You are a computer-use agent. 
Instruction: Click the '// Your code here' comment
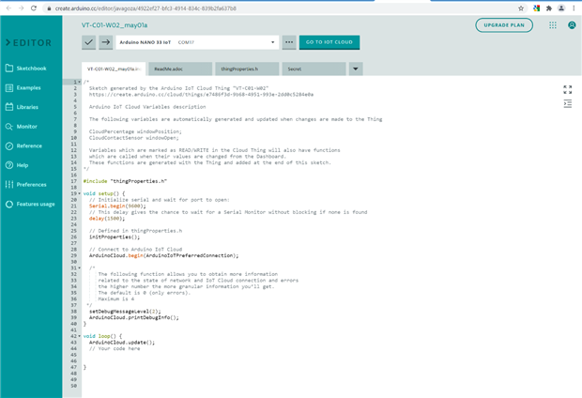click(115, 348)
